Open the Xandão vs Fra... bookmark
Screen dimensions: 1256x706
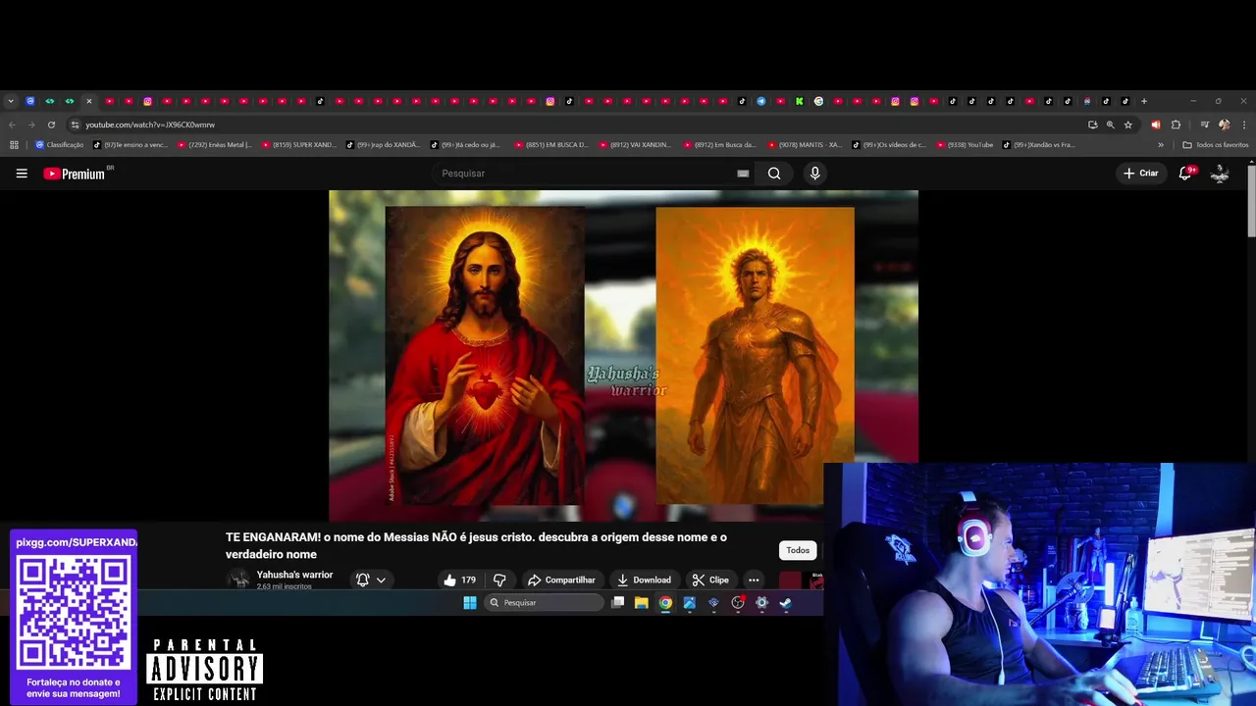tap(1039, 145)
